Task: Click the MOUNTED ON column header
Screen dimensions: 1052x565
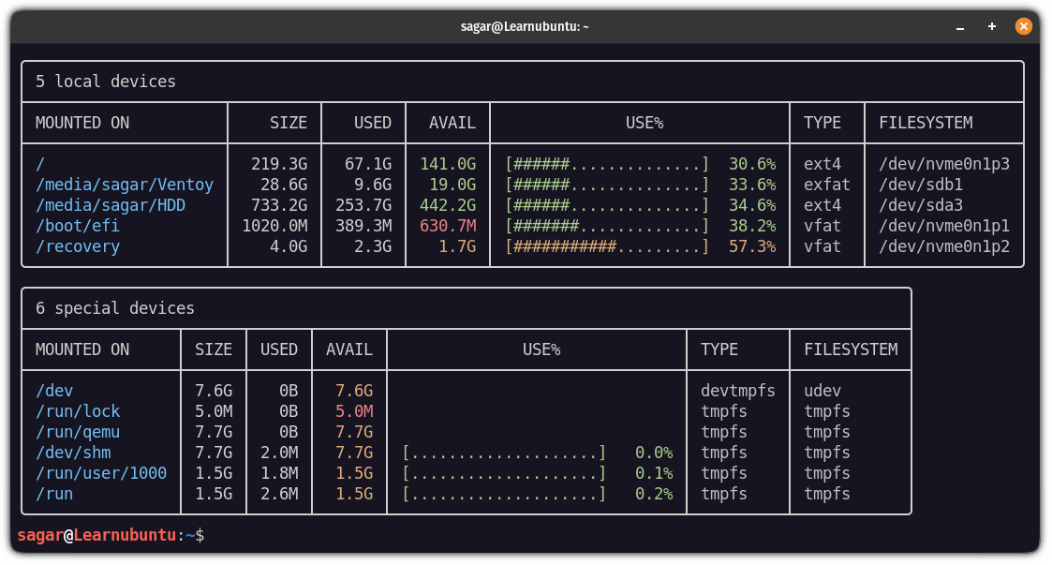Action: (89, 123)
